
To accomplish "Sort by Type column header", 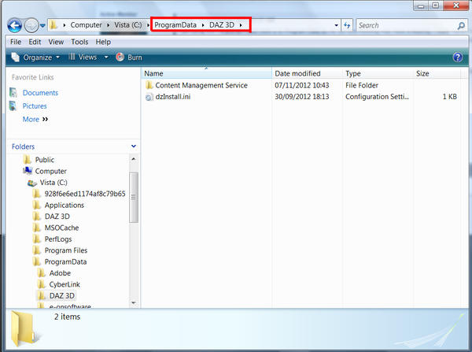I will pos(378,73).
